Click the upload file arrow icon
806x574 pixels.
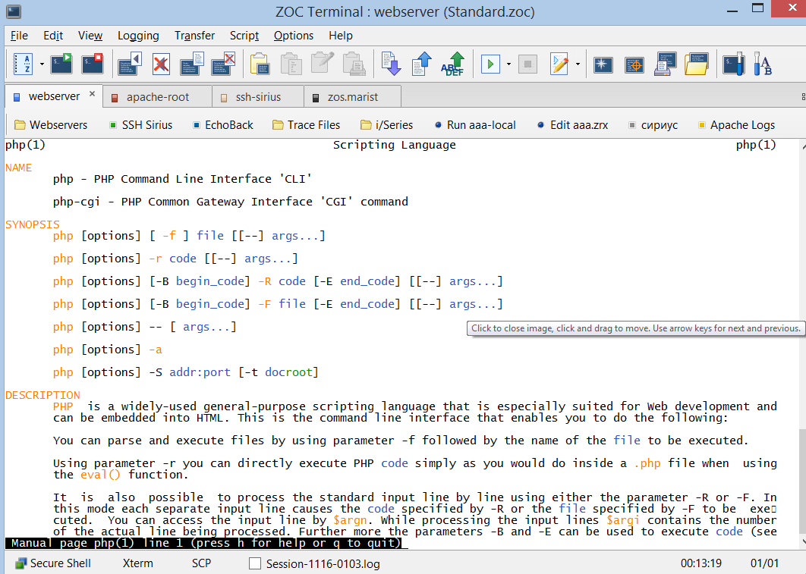(x=422, y=64)
